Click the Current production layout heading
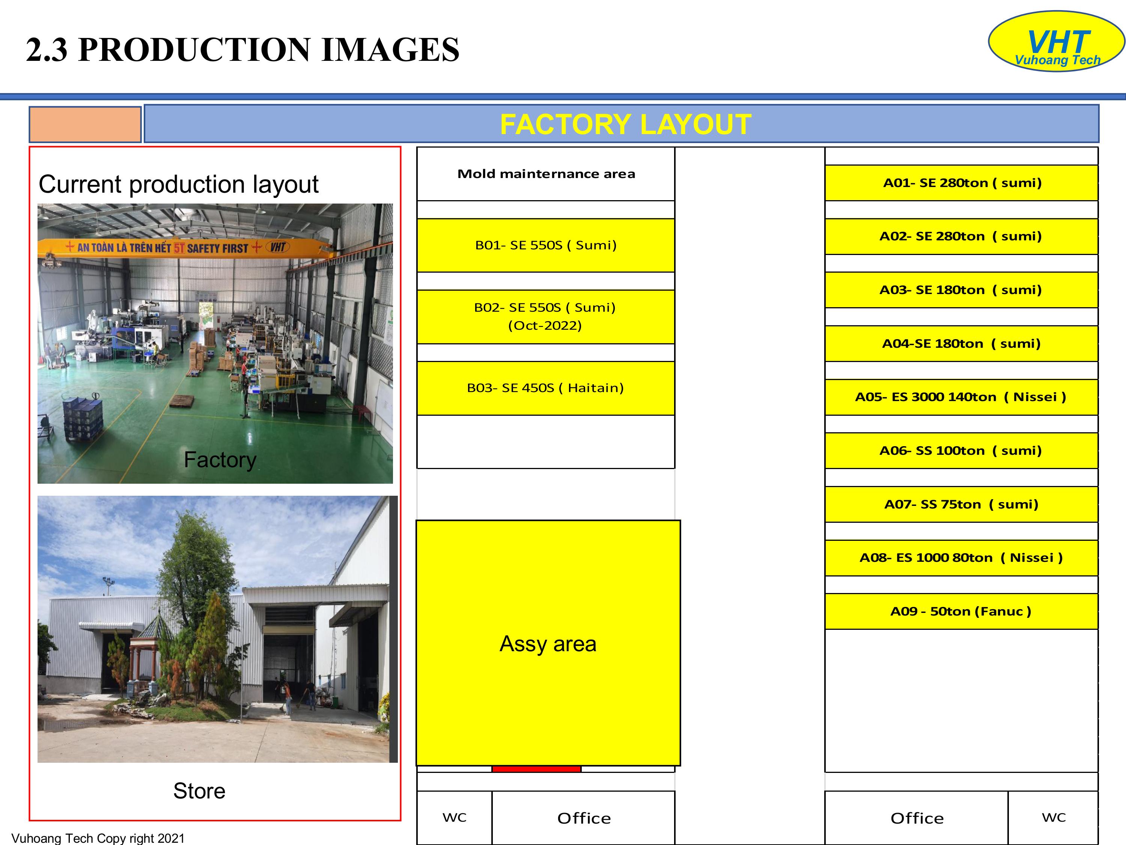 (x=178, y=184)
